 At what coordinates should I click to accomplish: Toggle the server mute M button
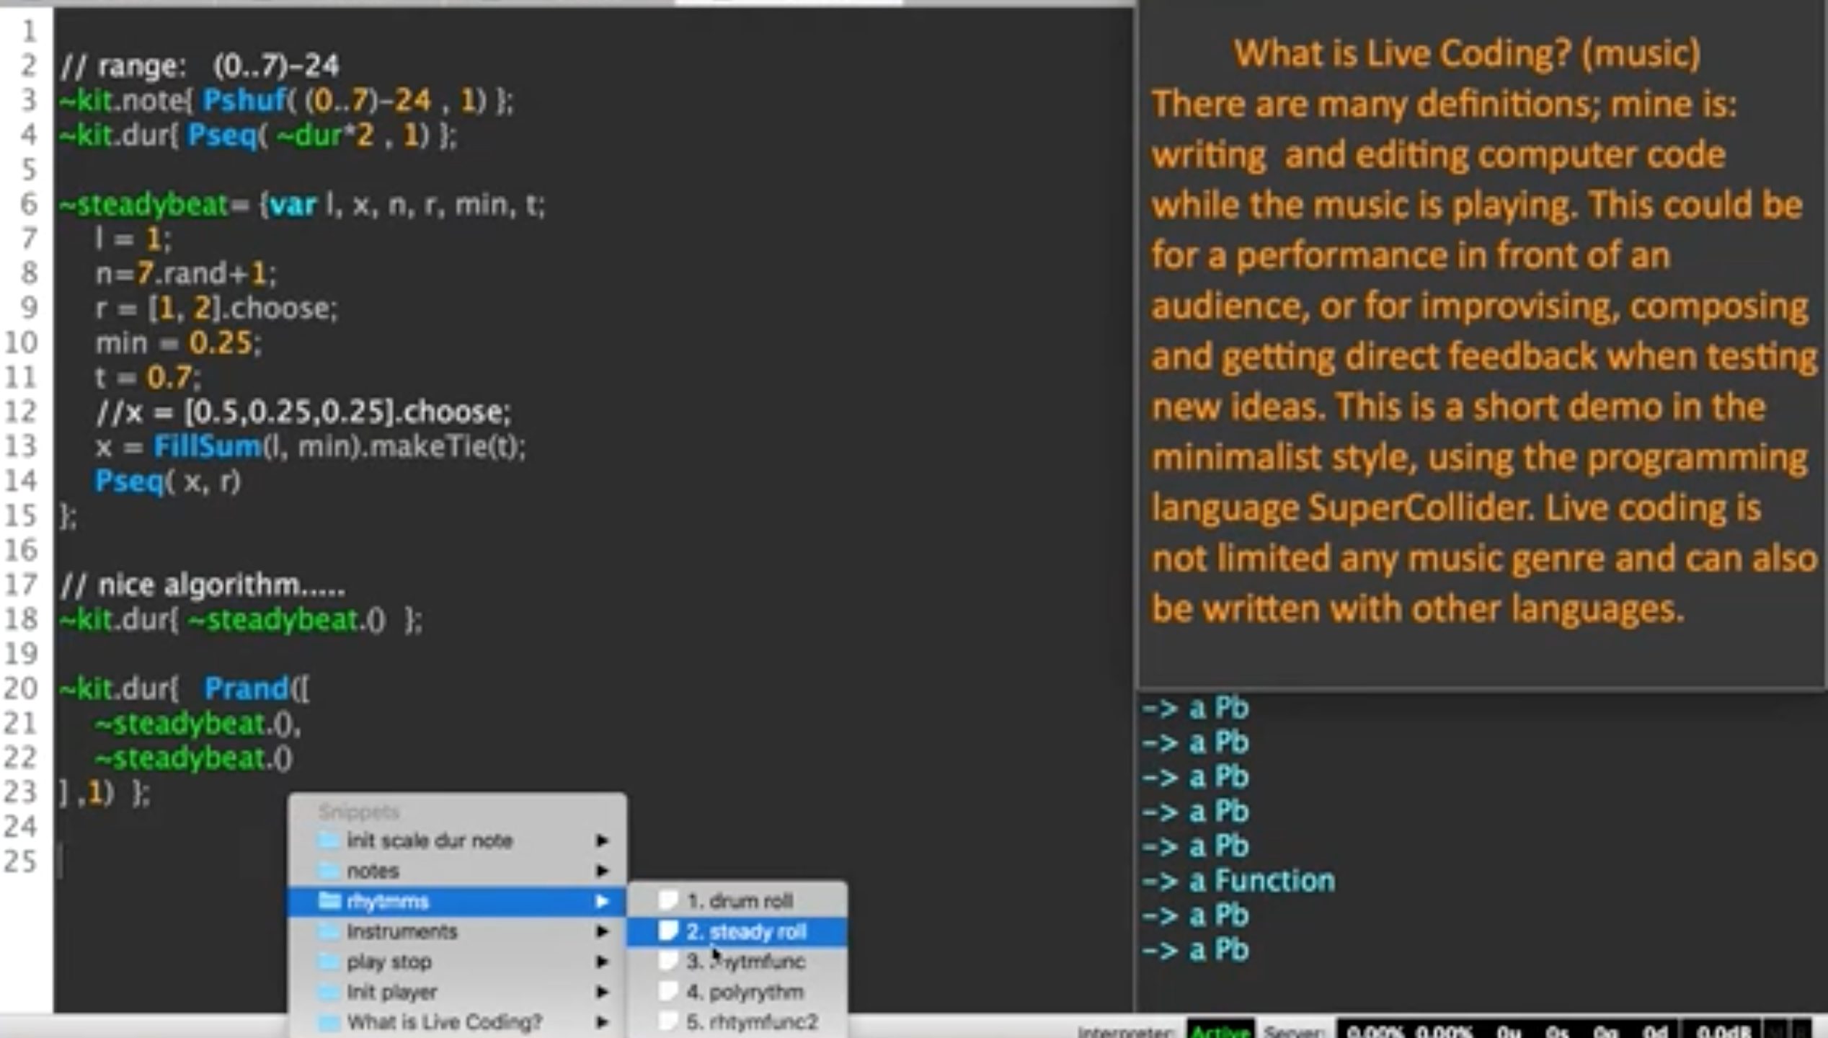(1775, 1031)
